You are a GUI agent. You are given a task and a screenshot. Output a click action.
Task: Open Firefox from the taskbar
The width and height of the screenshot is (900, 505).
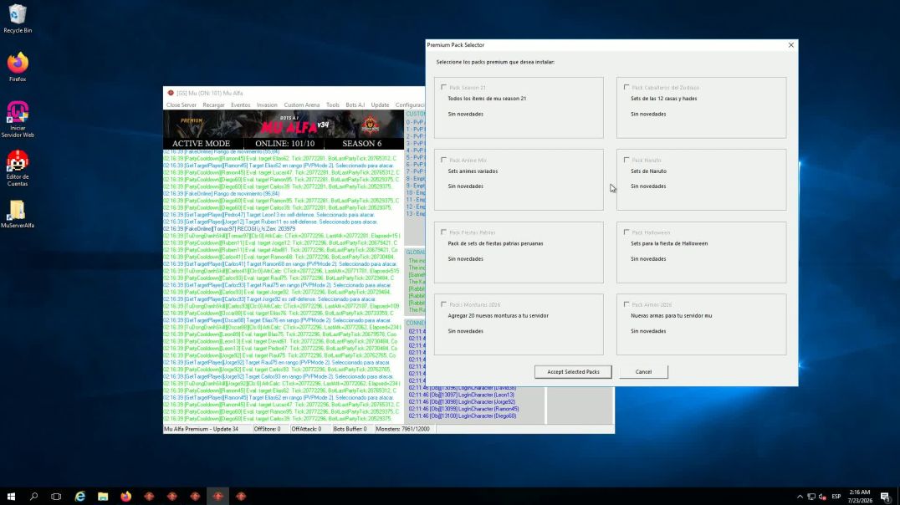point(125,497)
